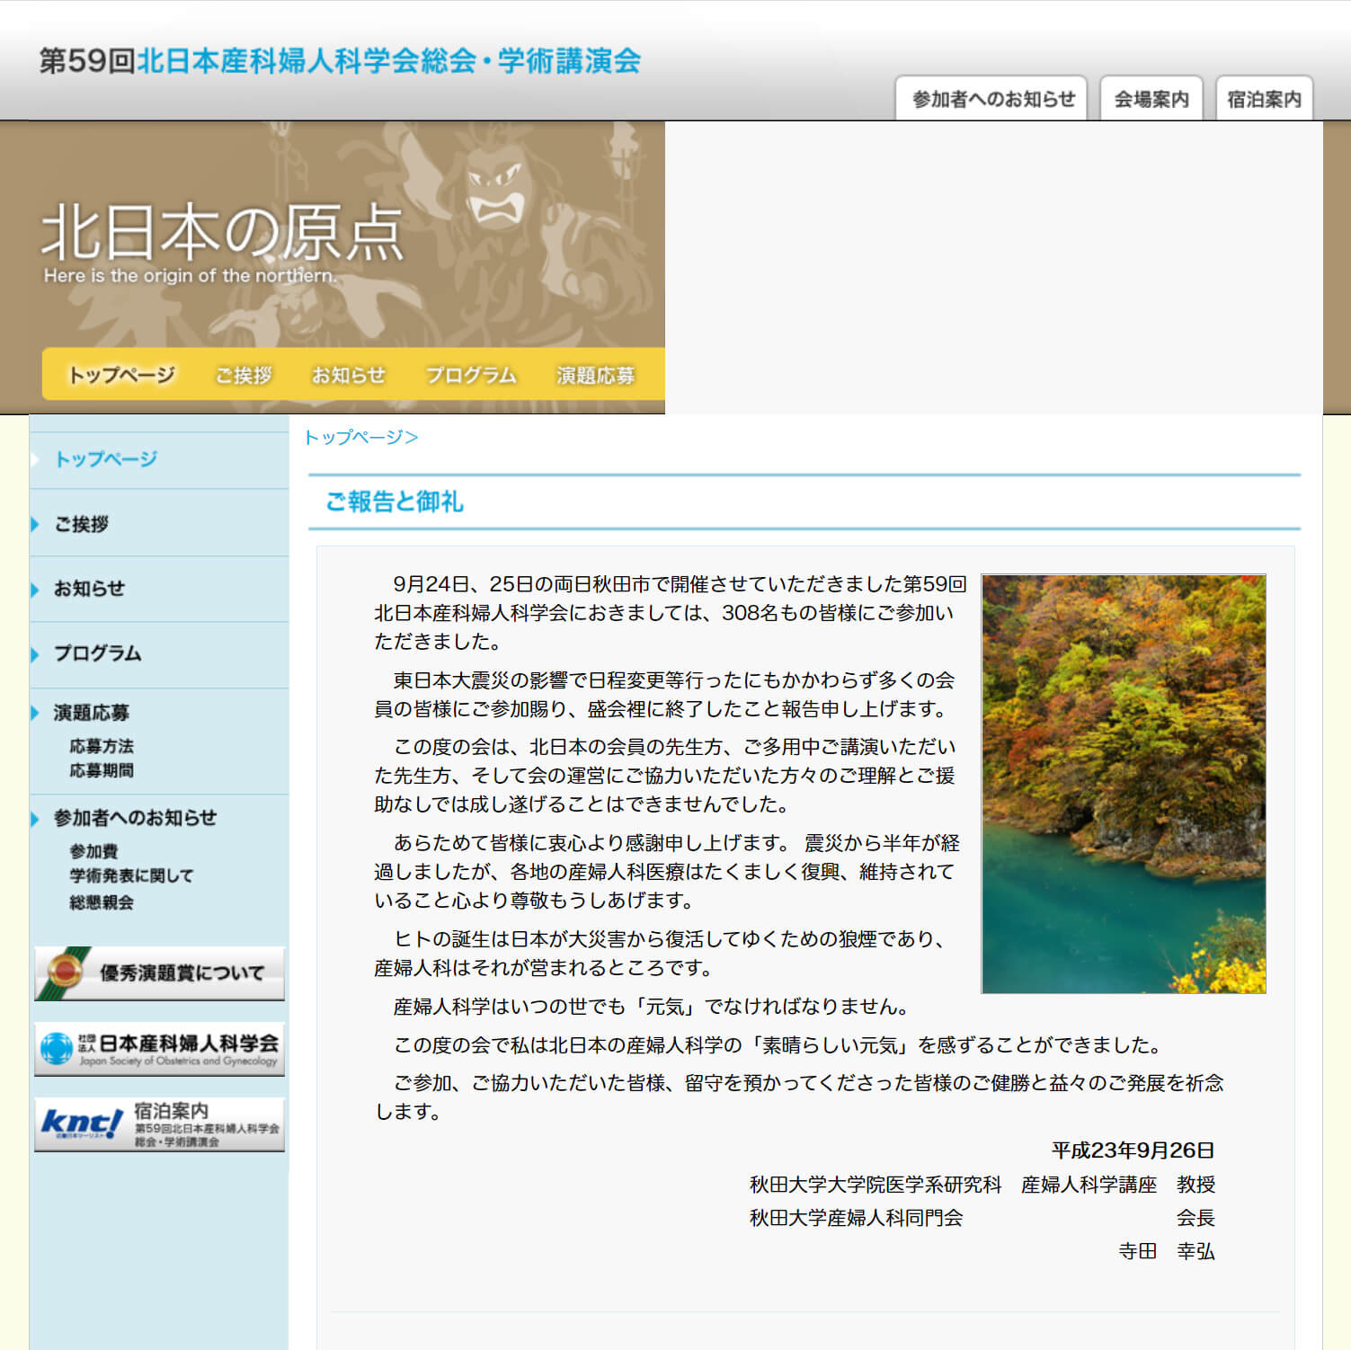Open the 宿泊案内 top tab

[1264, 99]
